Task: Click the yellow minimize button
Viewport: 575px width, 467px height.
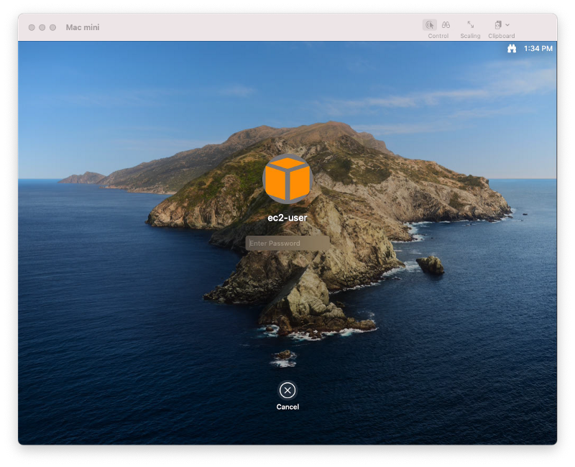Action: [42, 27]
